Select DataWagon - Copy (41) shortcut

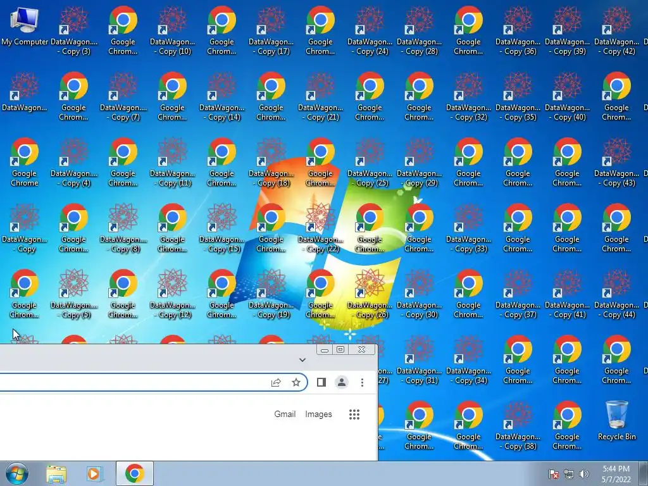pos(567,294)
